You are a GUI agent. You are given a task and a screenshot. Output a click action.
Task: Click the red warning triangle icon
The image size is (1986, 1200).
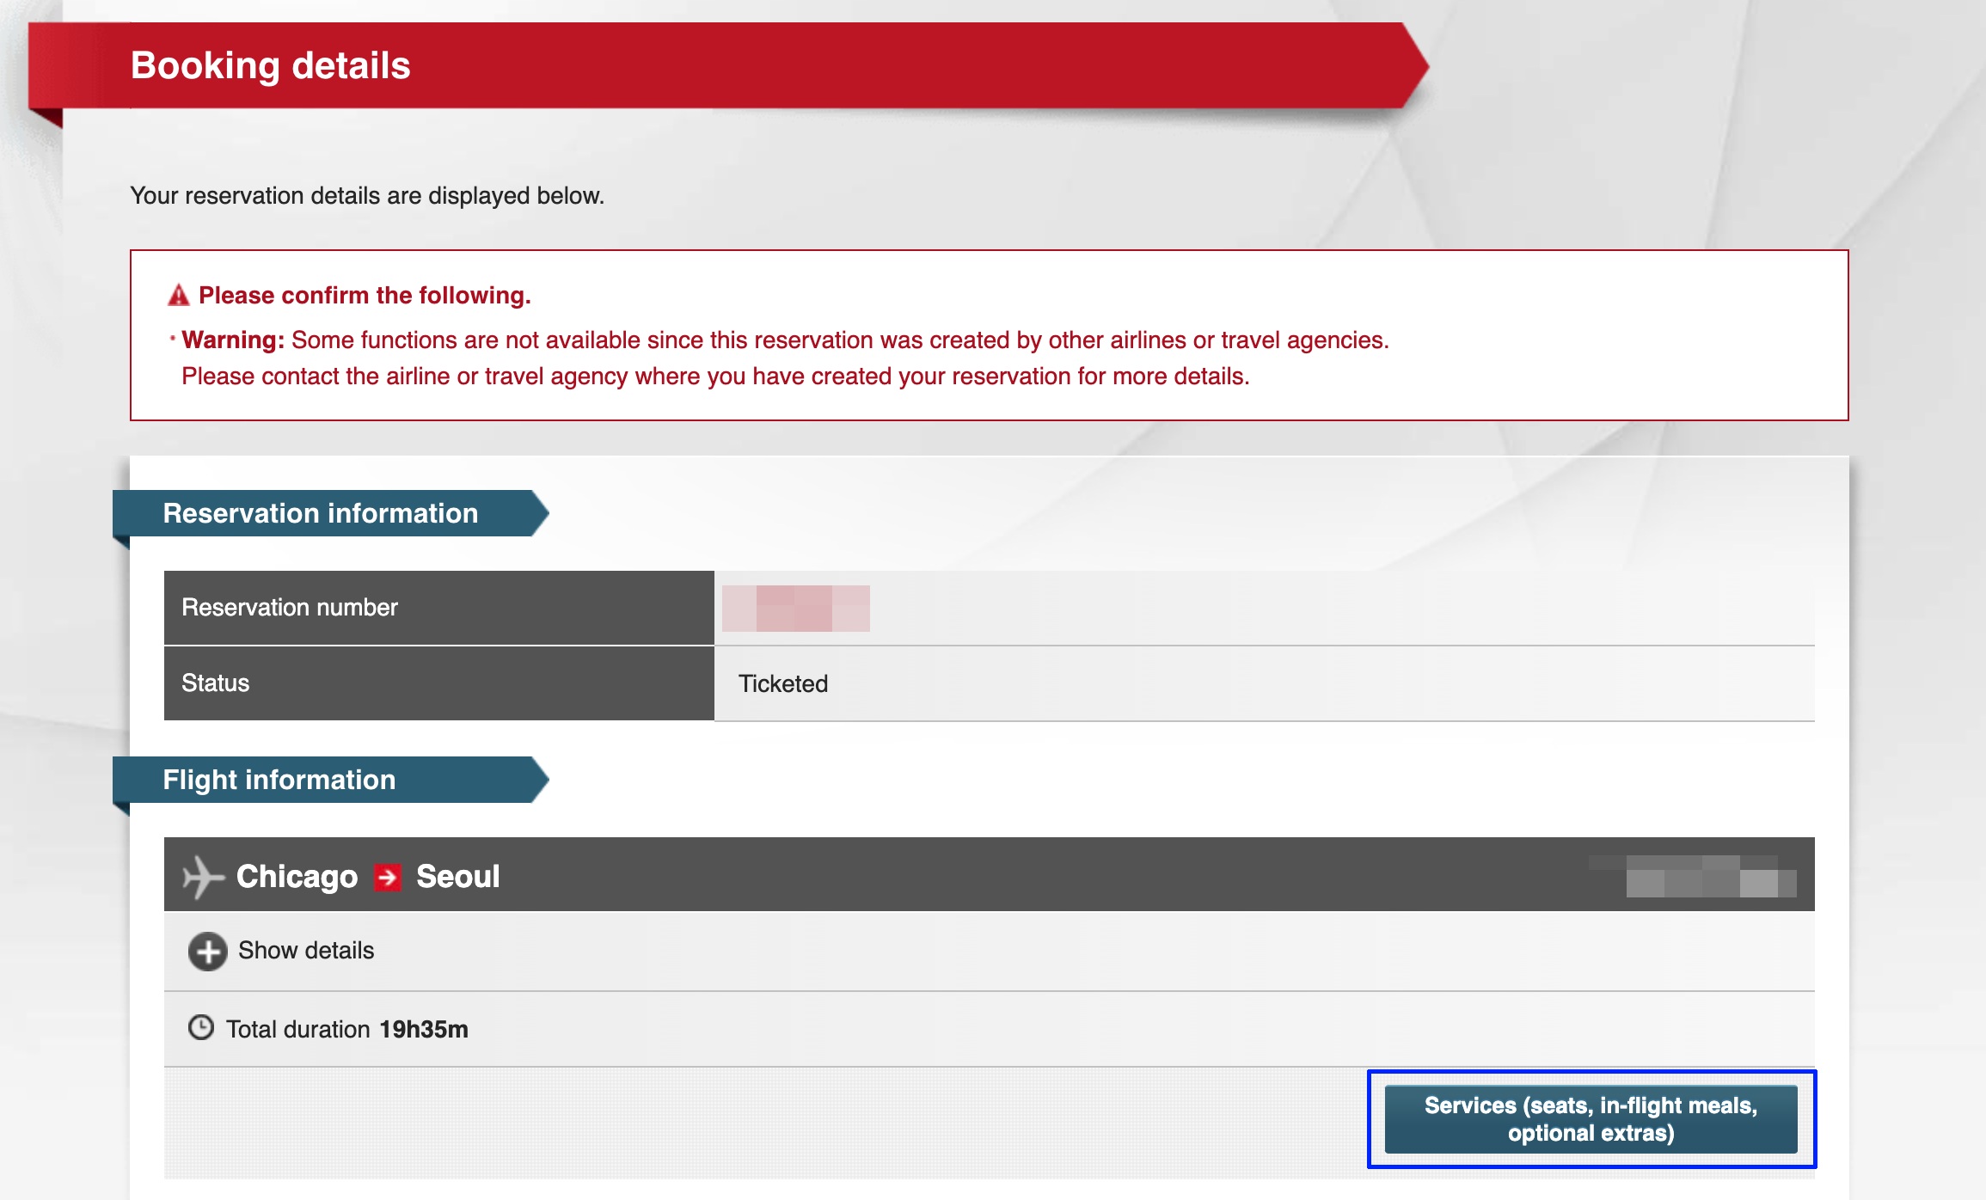[178, 296]
